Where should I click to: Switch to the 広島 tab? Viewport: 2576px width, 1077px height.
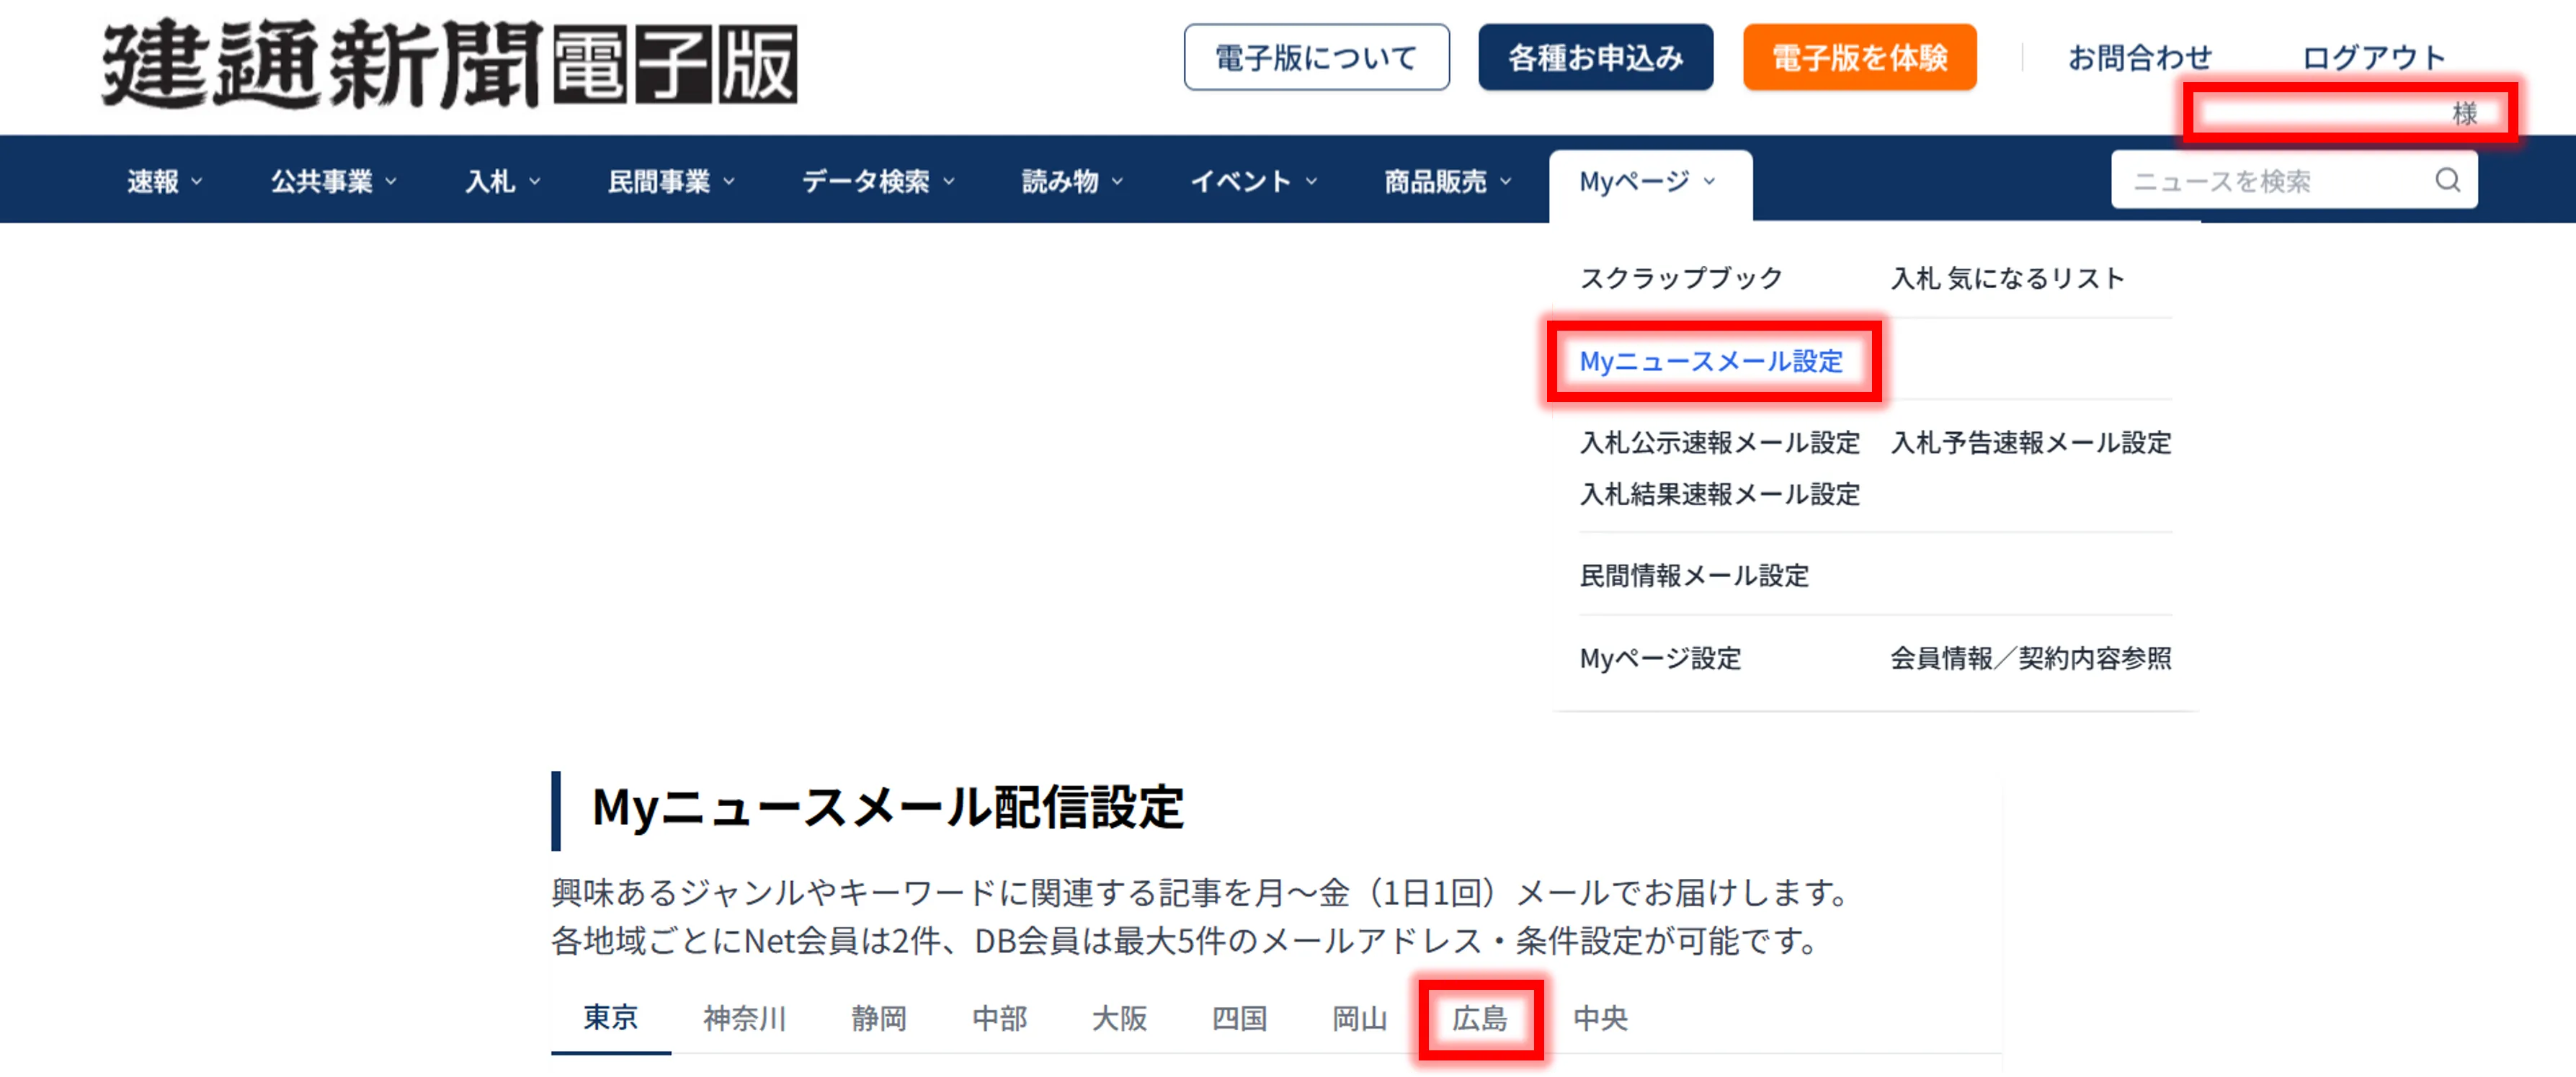tap(1480, 1018)
